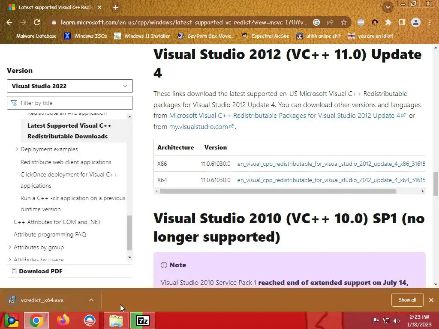Image resolution: width=439 pixels, height=329 pixels.
Task: Open File Explorer from the taskbar
Action: (x=116, y=320)
